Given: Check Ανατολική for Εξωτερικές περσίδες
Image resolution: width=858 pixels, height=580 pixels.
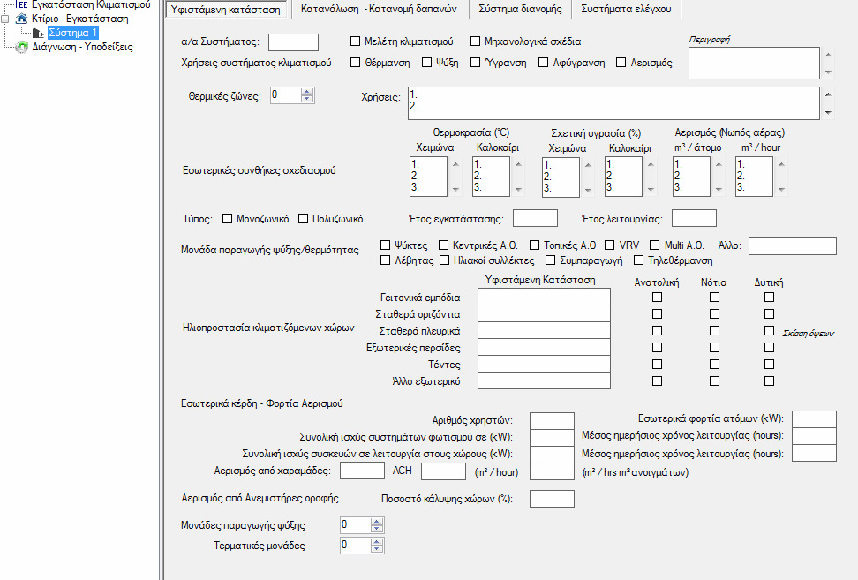Looking at the screenshot, I should click(x=657, y=348).
